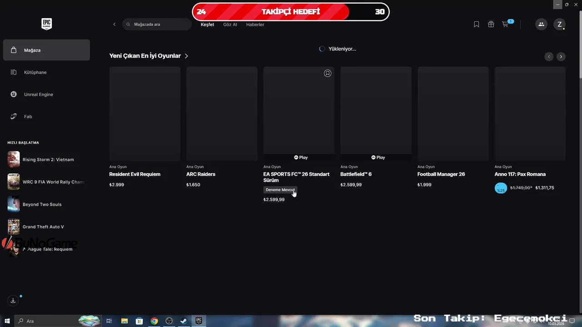Show previous games in the carousel
Image resolution: width=582 pixels, height=327 pixels.
point(549,56)
